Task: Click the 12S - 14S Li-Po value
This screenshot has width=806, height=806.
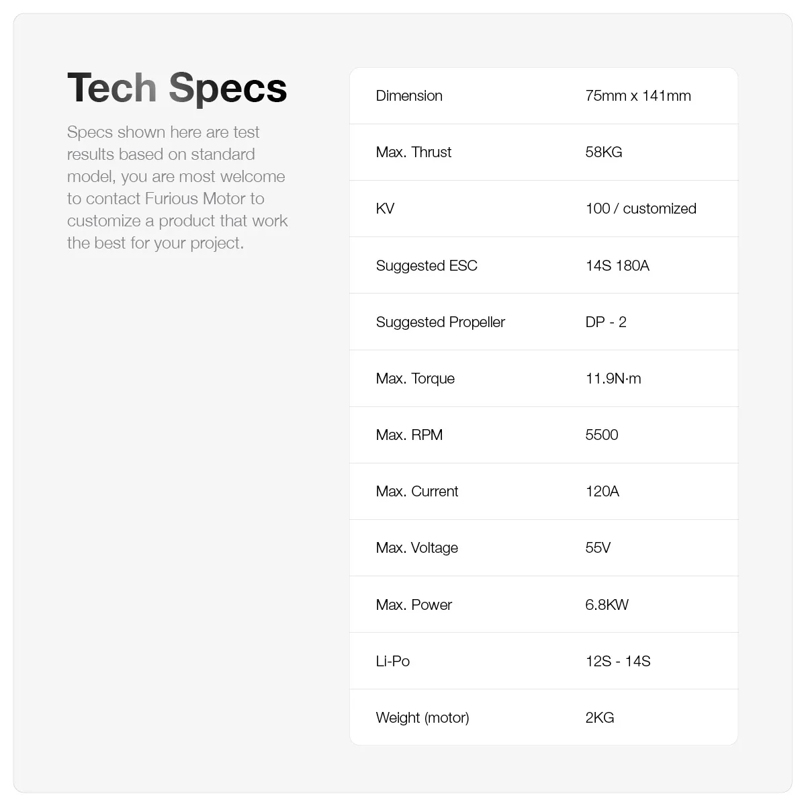Action: [x=617, y=661]
